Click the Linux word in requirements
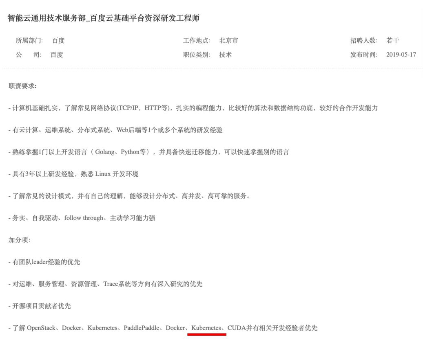 (x=103, y=174)
